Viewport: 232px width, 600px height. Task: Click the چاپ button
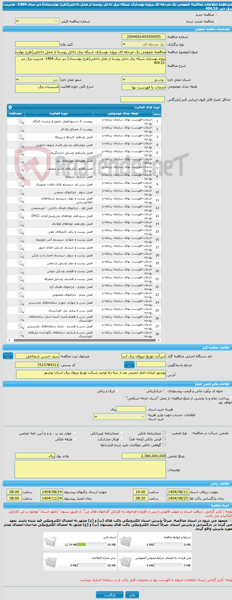point(132,595)
